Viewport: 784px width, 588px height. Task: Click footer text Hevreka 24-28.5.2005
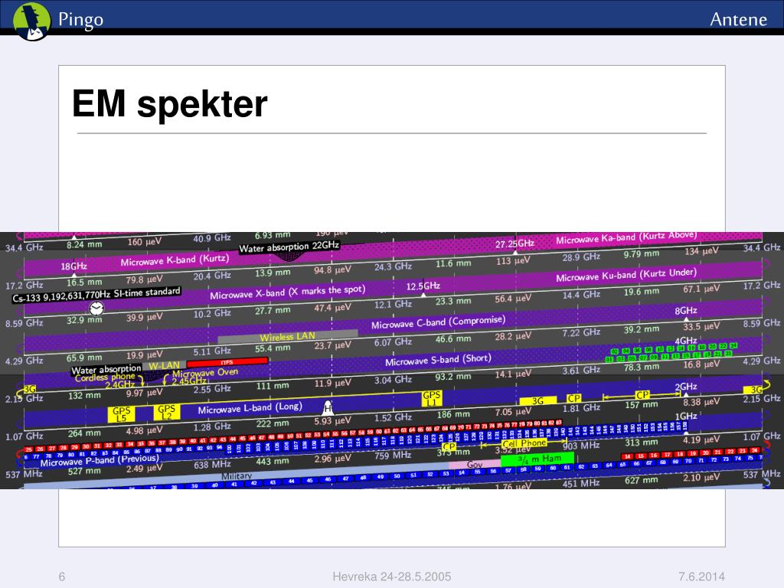[x=391, y=577]
